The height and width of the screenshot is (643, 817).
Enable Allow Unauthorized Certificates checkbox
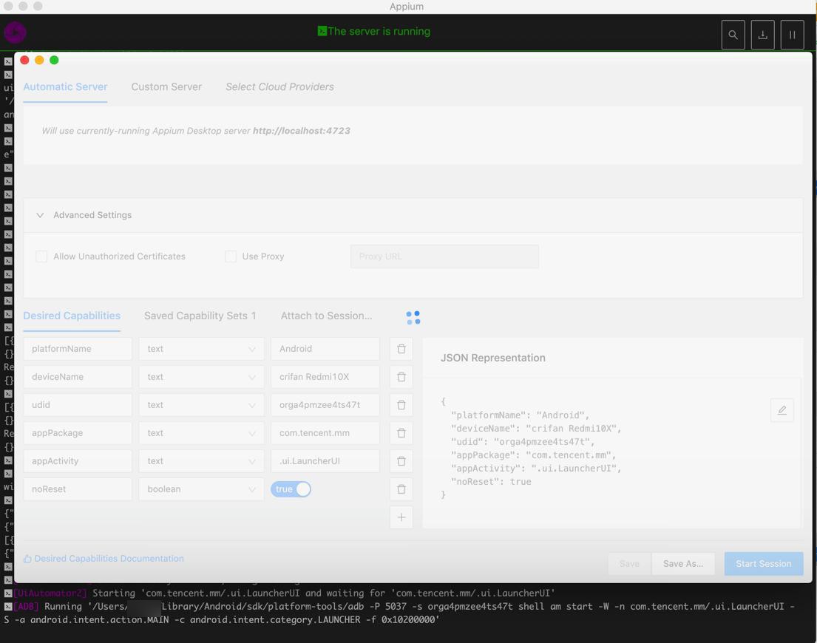pos(41,256)
